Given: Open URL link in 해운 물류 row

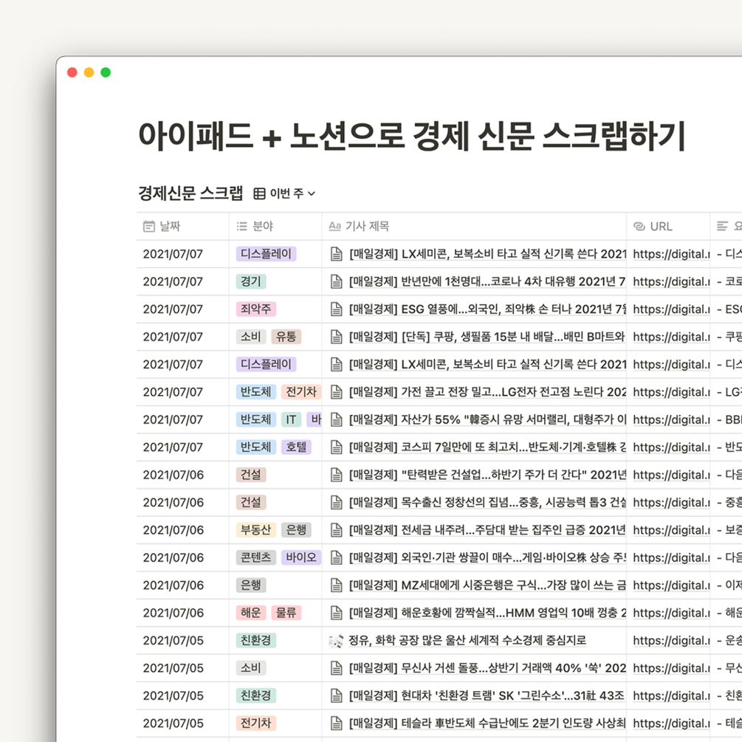Looking at the screenshot, I should pos(671,613).
